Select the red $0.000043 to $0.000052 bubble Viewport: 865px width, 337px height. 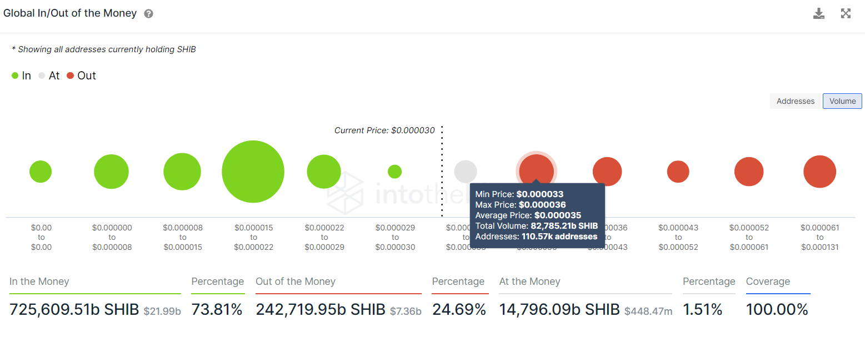pyautogui.click(x=678, y=172)
